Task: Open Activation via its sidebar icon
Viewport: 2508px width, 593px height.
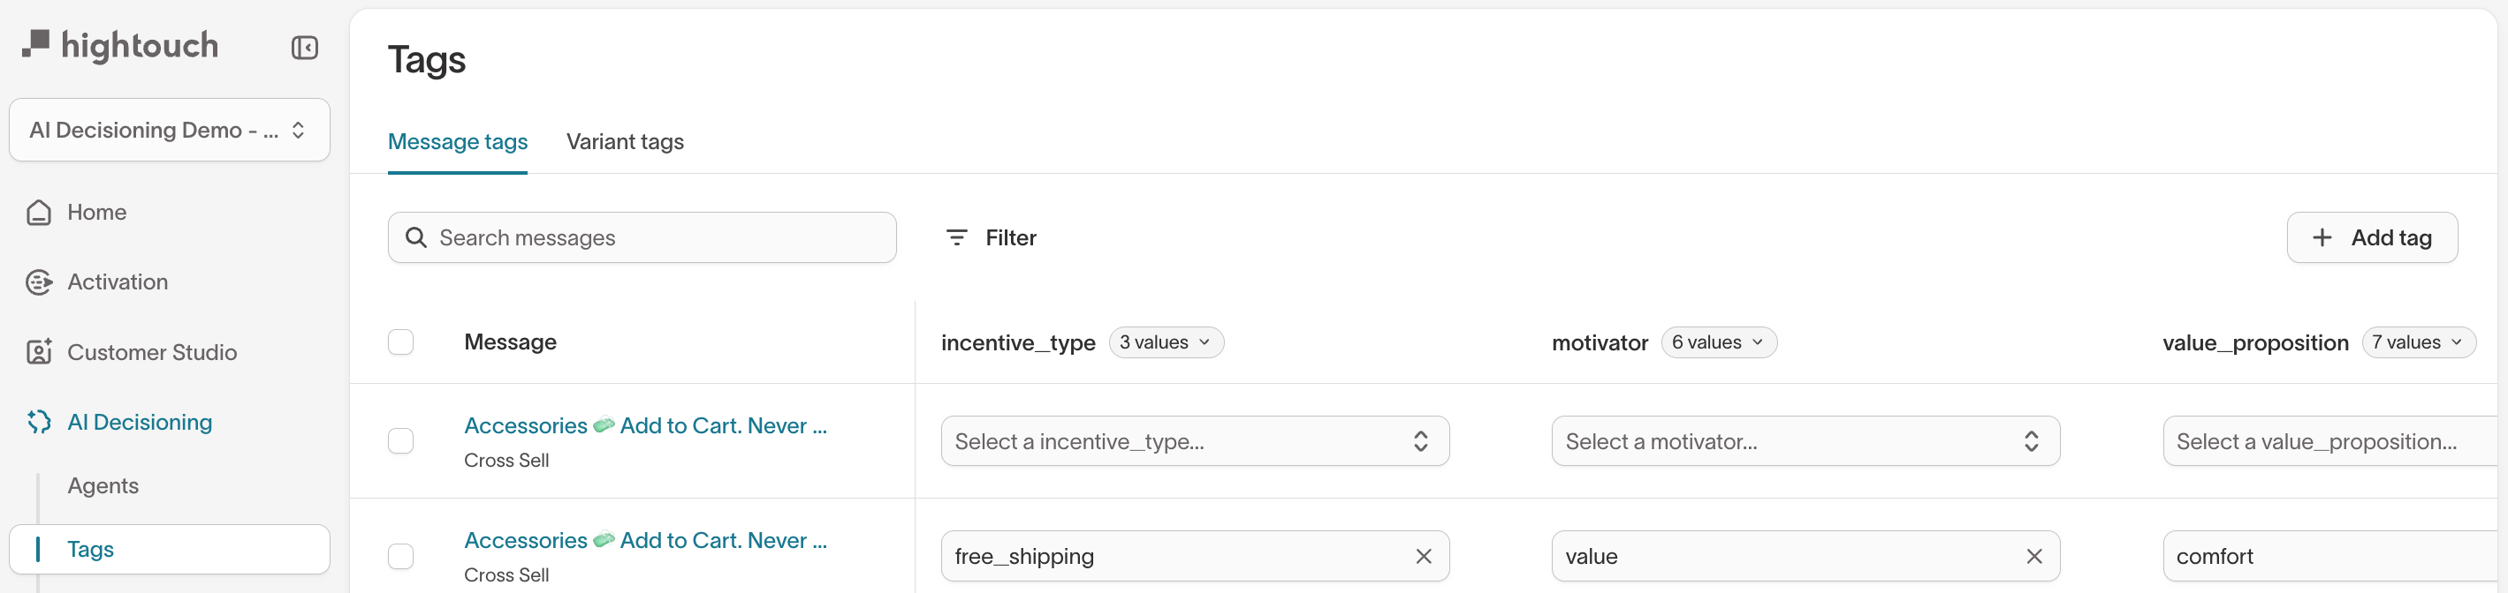Action: pos(38,281)
